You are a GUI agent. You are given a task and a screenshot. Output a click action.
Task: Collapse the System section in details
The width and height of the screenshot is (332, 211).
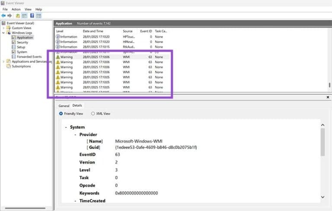(x=66, y=127)
